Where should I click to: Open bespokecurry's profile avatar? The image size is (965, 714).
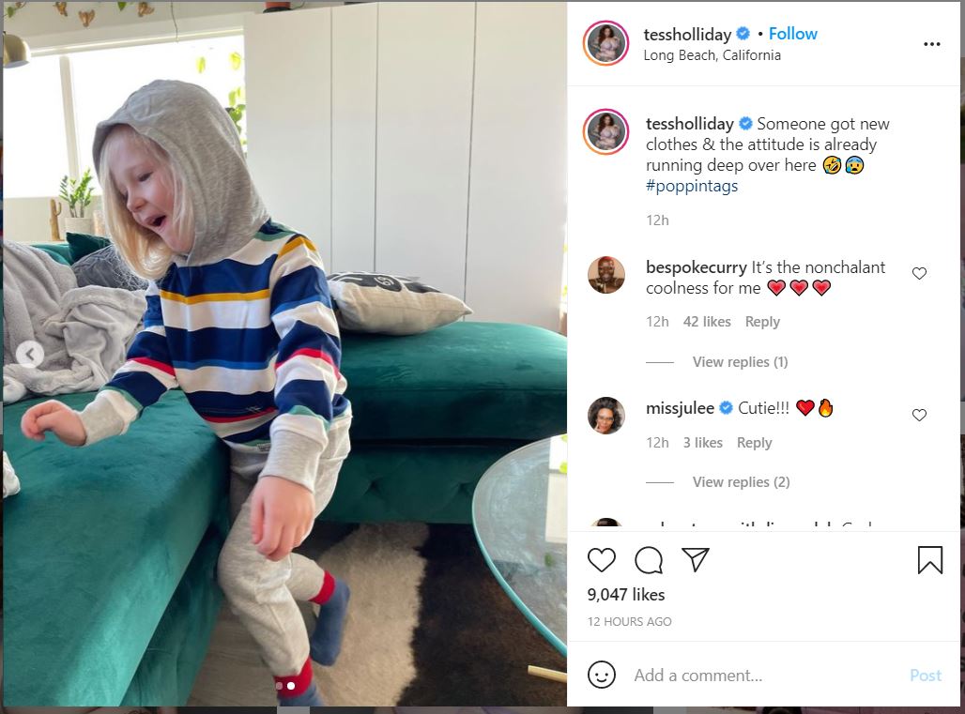point(606,274)
